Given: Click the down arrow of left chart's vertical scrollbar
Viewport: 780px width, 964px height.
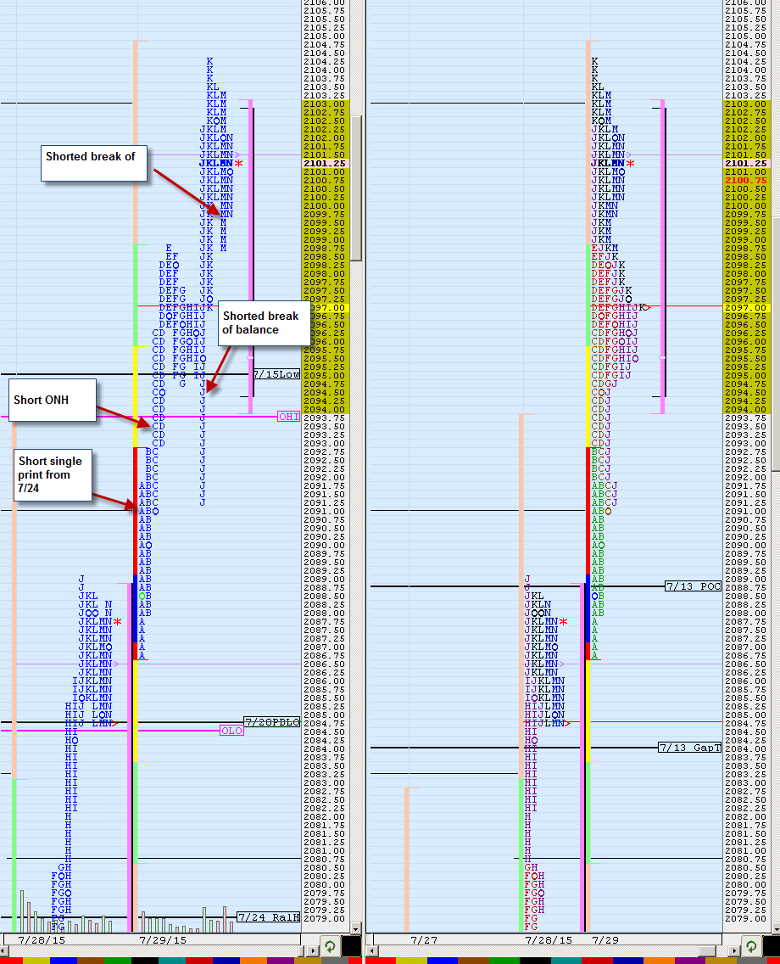Looking at the screenshot, I should [356, 928].
